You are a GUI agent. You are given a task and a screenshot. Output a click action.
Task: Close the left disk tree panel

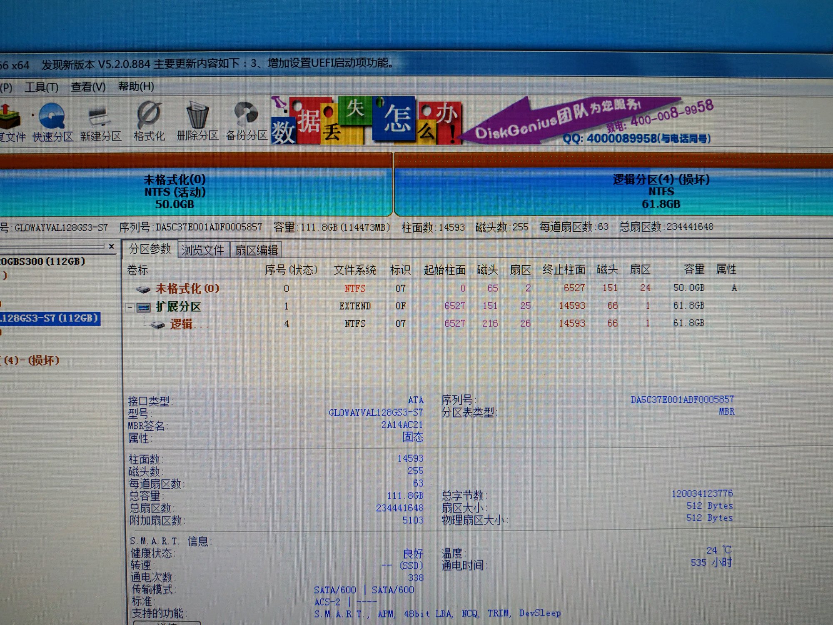(x=111, y=247)
